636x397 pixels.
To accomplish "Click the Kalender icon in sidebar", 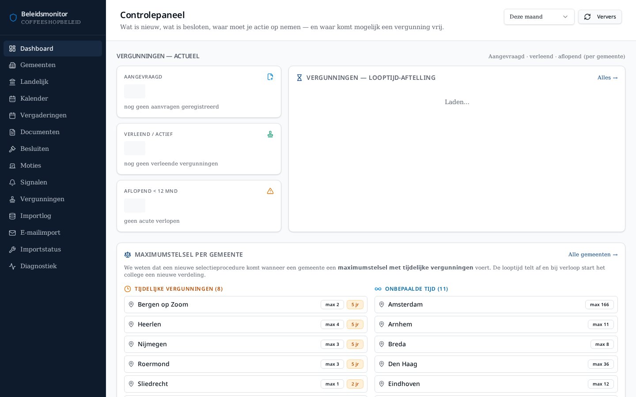I will click(x=12, y=99).
